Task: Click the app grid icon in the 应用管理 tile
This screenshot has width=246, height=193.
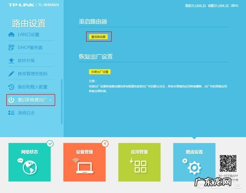Action: tap(140, 167)
